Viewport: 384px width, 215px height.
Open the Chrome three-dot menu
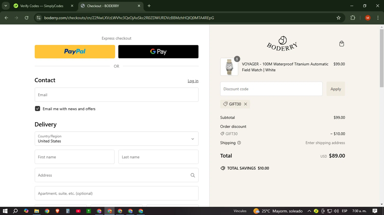tap(378, 18)
